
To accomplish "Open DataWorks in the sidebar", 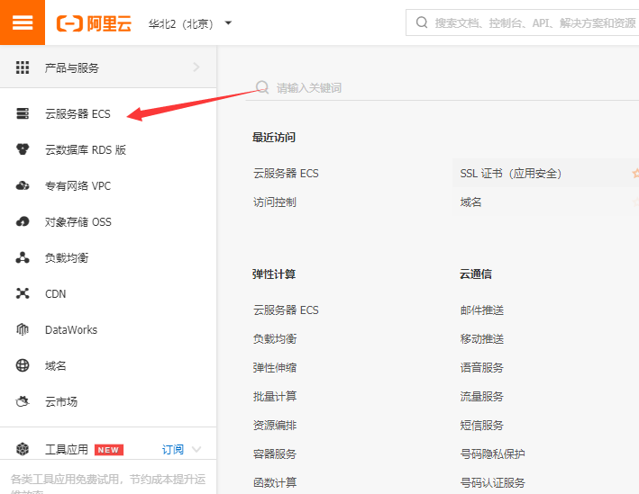I will click(71, 329).
